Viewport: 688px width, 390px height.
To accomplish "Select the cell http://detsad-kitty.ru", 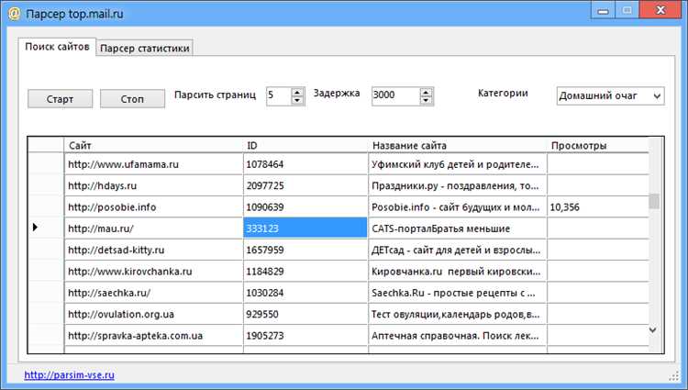I will (x=153, y=250).
